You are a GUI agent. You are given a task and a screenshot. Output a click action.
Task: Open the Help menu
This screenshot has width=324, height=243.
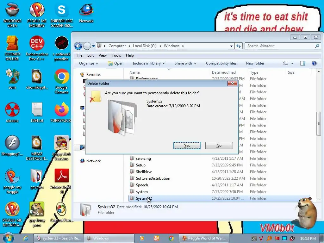(130, 55)
